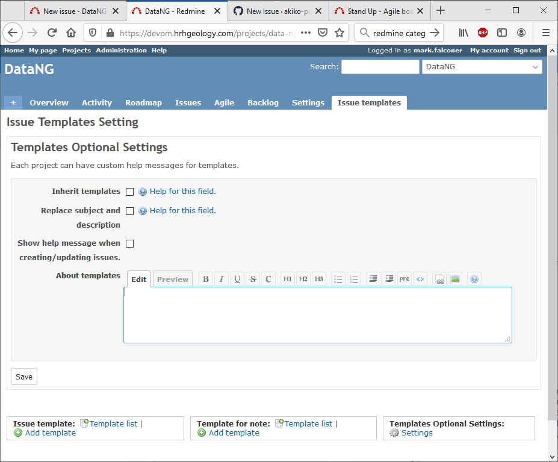The height and width of the screenshot is (462, 558).
Task: Open Help for Inherit templates field
Action: click(182, 192)
